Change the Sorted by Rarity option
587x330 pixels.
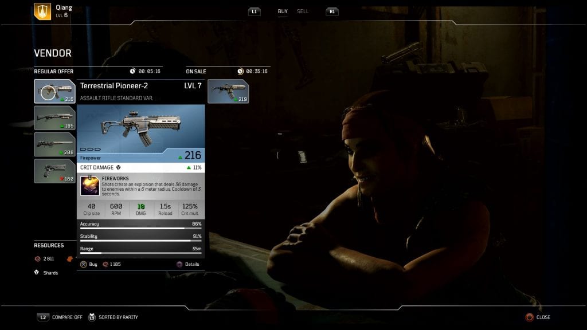point(118,317)
